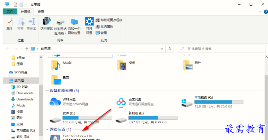Viewport: 268px width, 140px height.
Task: Select 本地磁盘 (C:) in navigation pane
Action: click(23, 130)
